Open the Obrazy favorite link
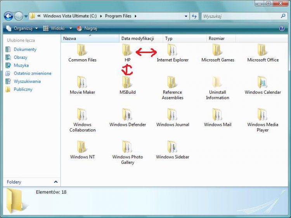 (x=21, y=57)
